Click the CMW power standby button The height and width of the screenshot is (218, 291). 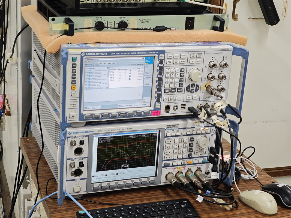73,116
